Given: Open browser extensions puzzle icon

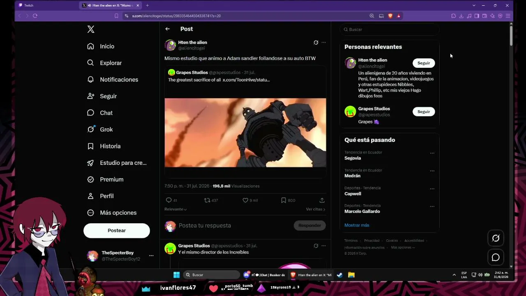Looking at the screenshot, I should click(453, 16).
